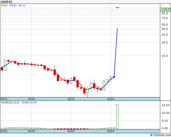Click the 30.0 price axis label

click(x=165, y=35)
